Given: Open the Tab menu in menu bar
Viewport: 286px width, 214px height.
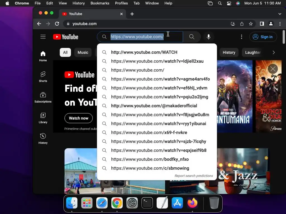Looking at the screenshot, I should pos(136,3).
